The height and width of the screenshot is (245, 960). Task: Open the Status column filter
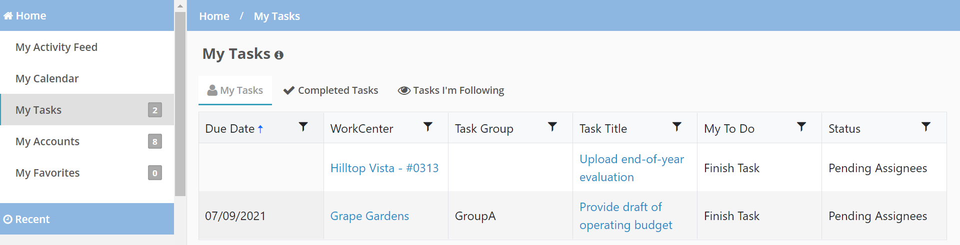926,127
